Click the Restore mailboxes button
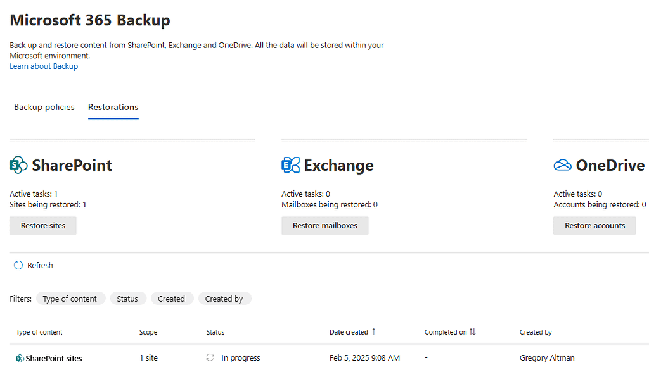Image resolution: width=649 pixels, height=365 pixels. coord(325,226)
